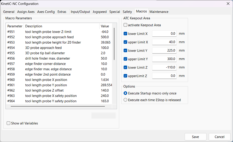Click the value 240.0 of parameter #963
The width and height of the screenshot is (233, 142).
coord(105,96)
